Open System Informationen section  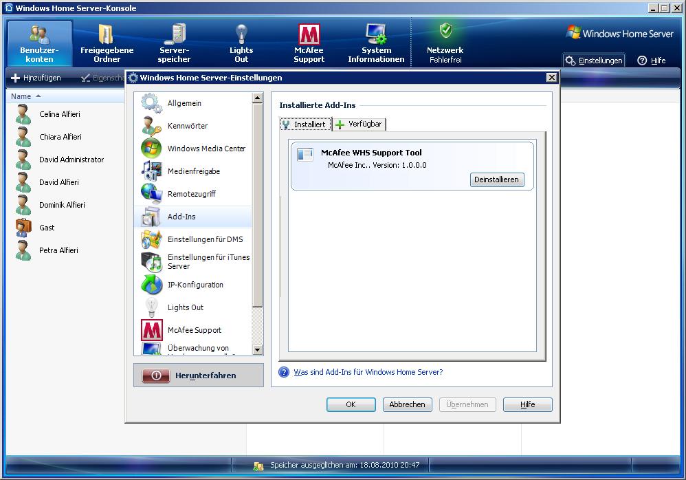click(x=376, y=34)
